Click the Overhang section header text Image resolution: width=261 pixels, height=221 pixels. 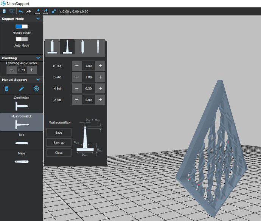click(x=9, y=58)
